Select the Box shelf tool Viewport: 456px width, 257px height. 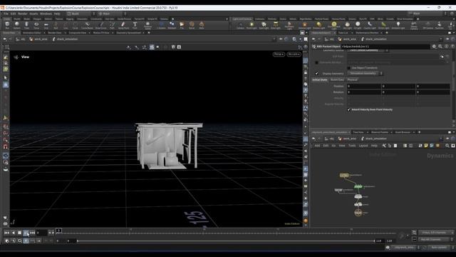(x=7, y=26)
